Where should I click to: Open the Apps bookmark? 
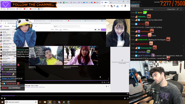pyautogui.click(x=3, y=9)
